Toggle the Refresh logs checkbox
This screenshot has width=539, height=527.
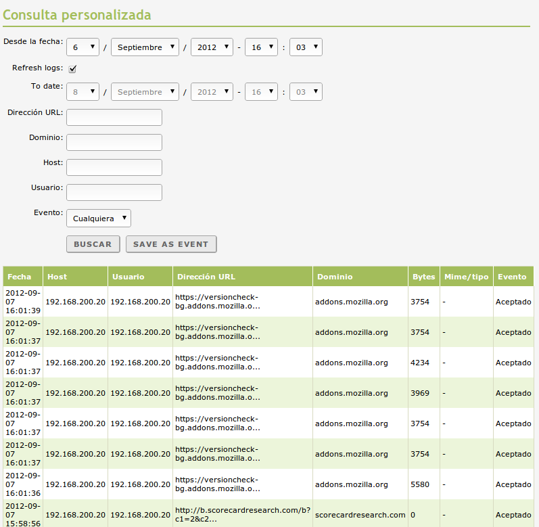[x=72, y=69]
